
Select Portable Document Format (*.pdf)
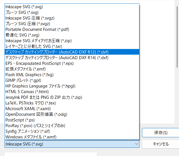[72, 29]
